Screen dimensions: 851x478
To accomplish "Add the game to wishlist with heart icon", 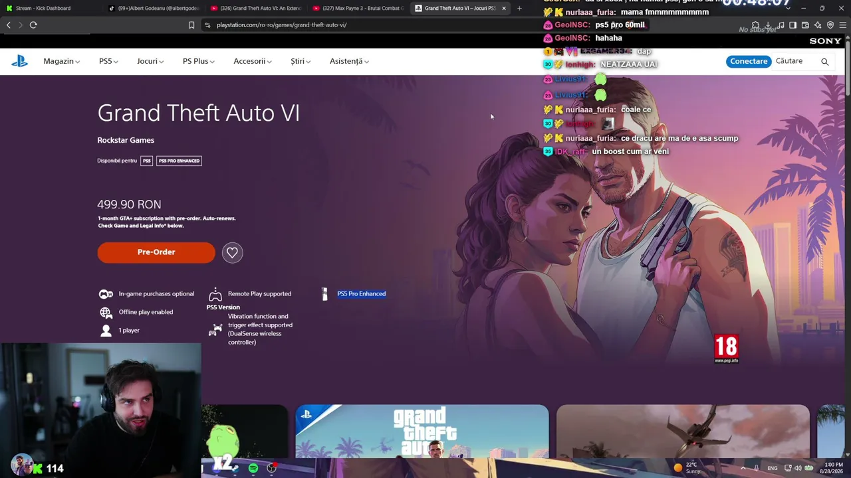I will point(232,252).
